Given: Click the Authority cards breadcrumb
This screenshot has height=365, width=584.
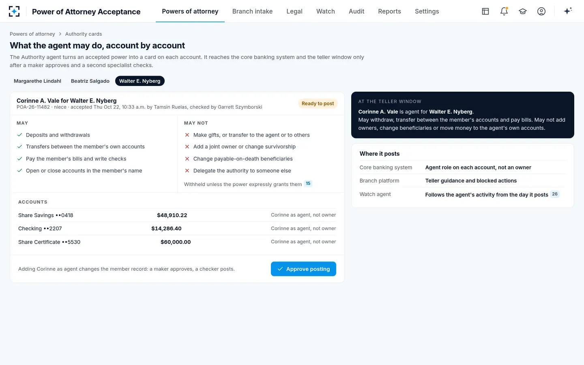Looking at the screenshot, I should 84,34.
